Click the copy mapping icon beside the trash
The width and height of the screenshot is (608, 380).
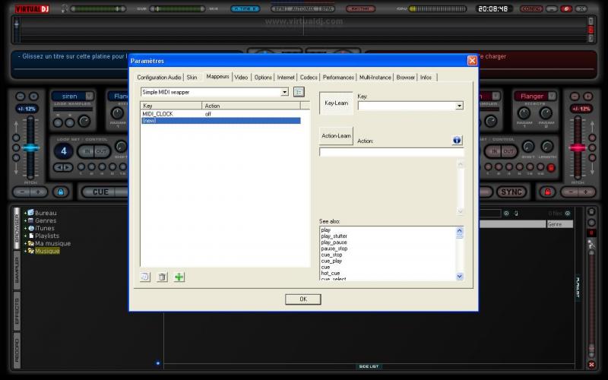pos(145,277)
